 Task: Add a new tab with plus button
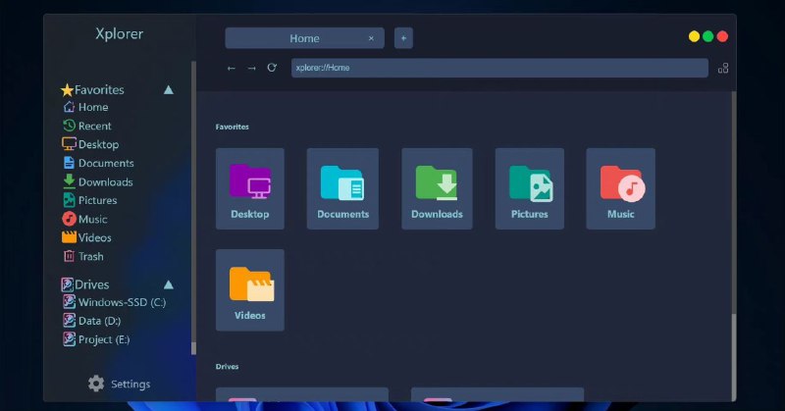tap(403, 38)
